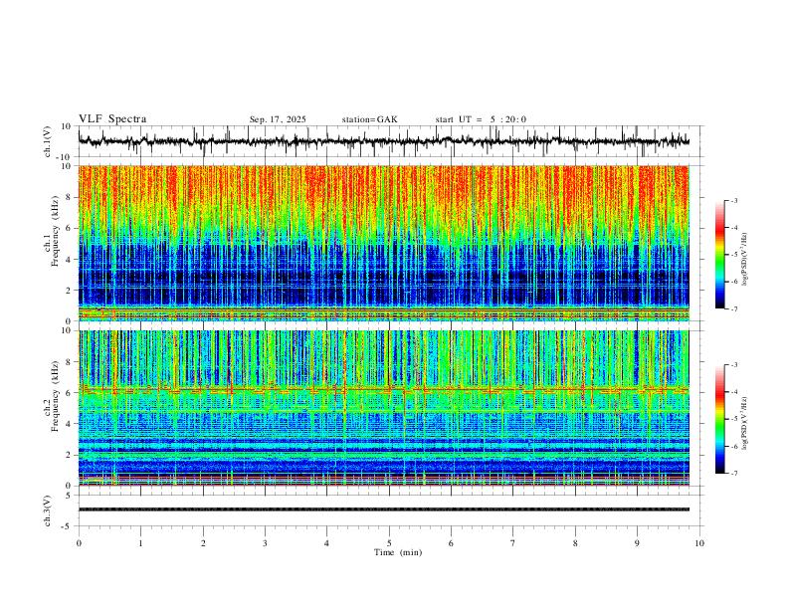This screenshot has width=788, height=609.
Task: Click inside the ch.2 spectrogram plot
Action: 383,408
